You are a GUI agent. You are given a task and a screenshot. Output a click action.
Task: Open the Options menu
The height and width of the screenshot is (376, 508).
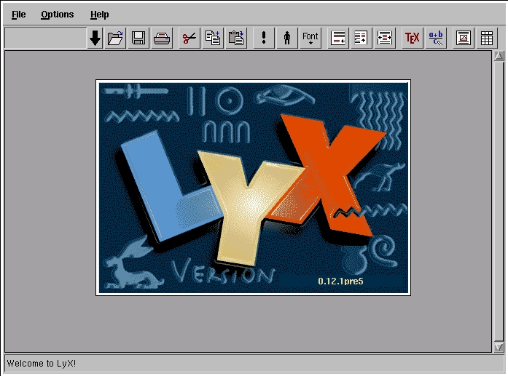[57, 15]
